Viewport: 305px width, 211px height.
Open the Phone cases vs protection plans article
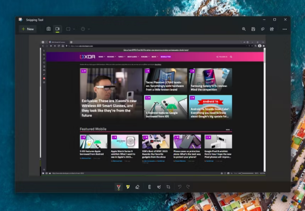pyautogui.click(x=187, y=148)
